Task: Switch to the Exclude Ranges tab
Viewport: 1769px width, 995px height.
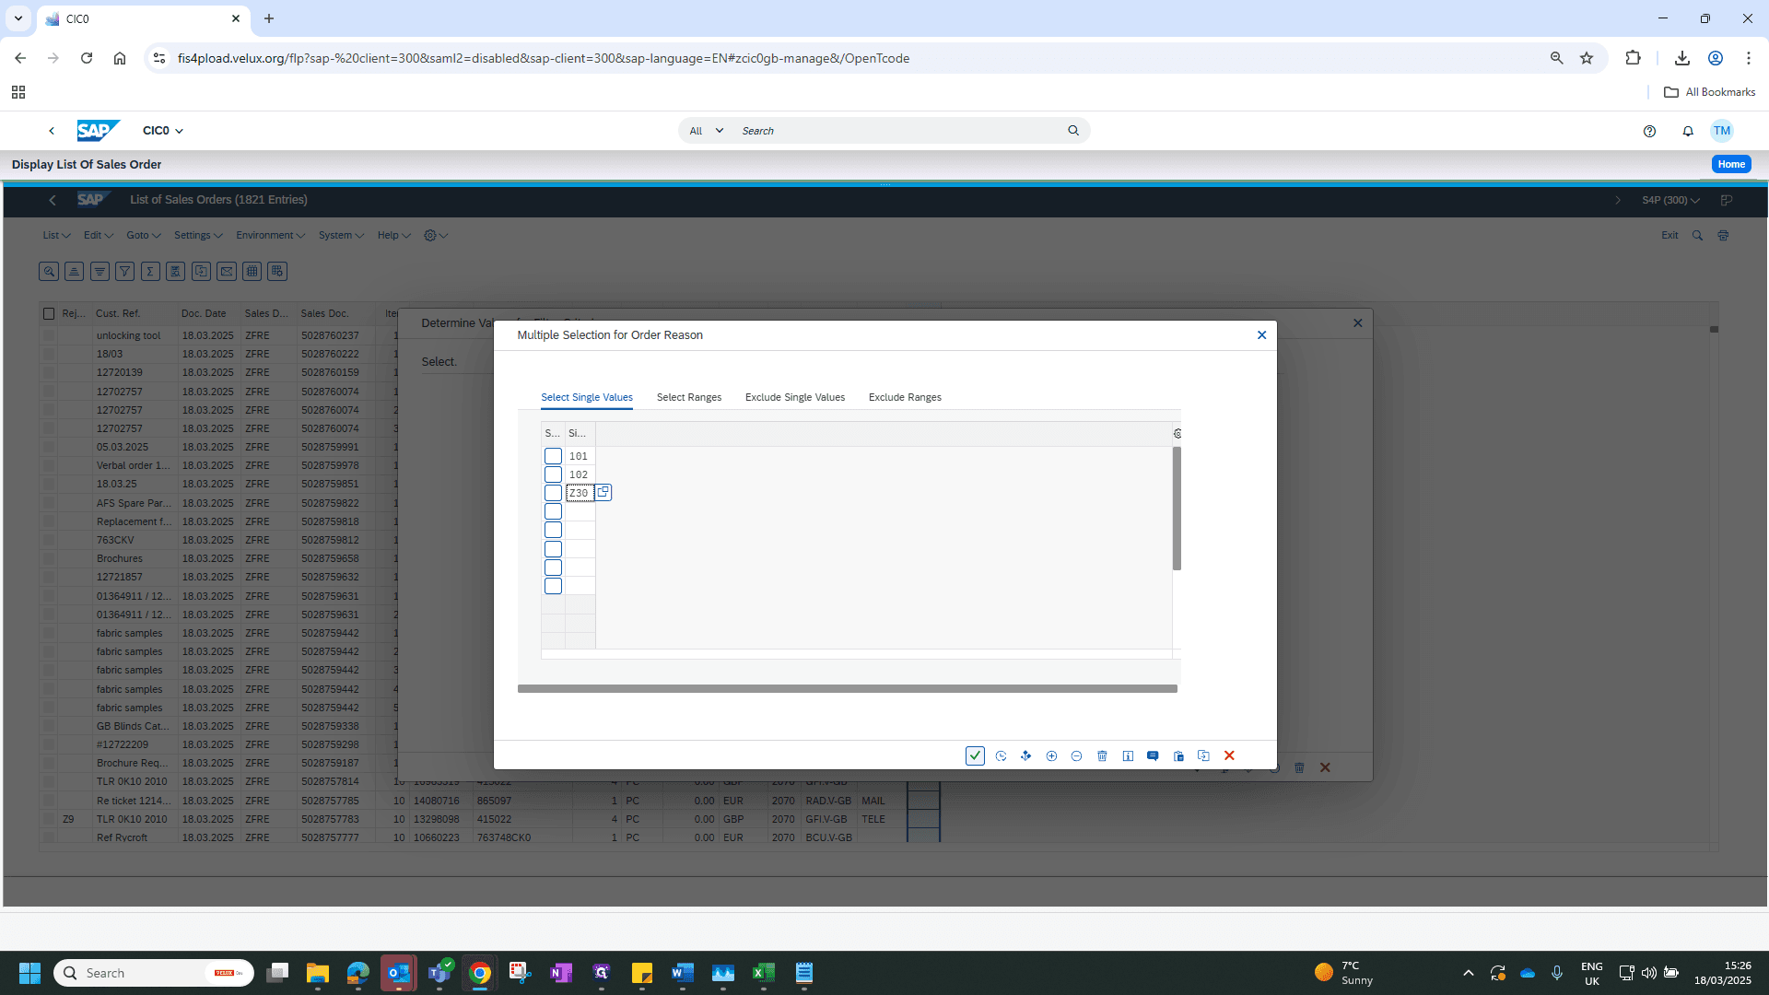Action: tap(905, 397)
